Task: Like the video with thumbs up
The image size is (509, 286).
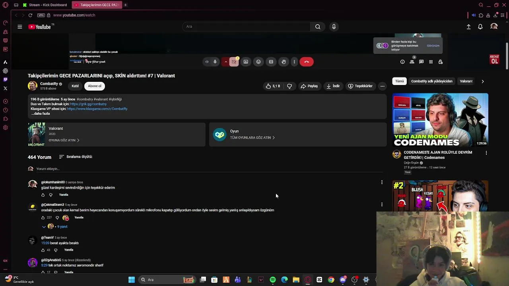Action: tap(273, 86)
